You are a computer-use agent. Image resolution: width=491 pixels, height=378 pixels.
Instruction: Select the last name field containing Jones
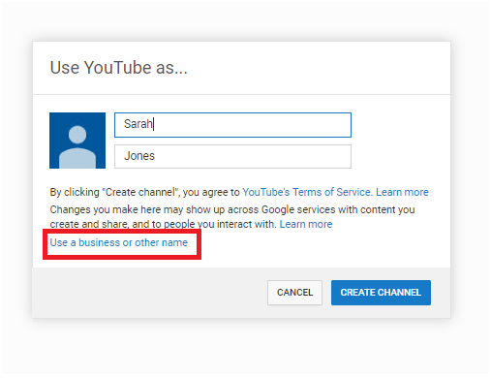232,156
